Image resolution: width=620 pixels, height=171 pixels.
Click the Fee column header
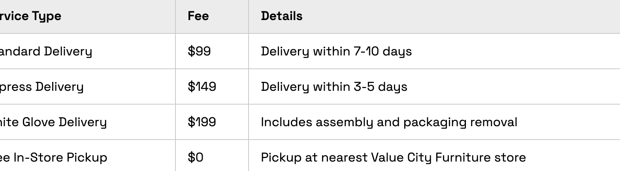[x=198, y=16]
